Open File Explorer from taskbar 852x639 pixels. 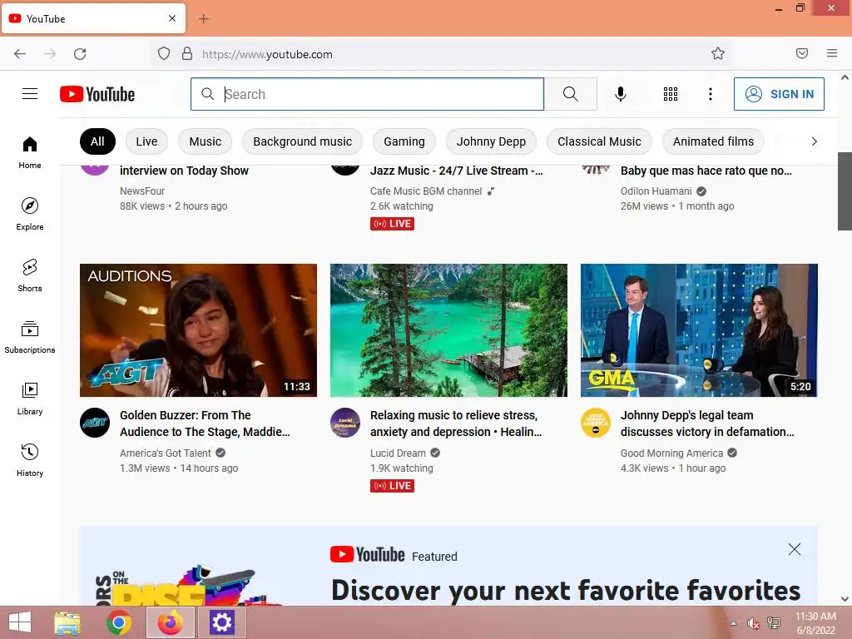point(67,622)
